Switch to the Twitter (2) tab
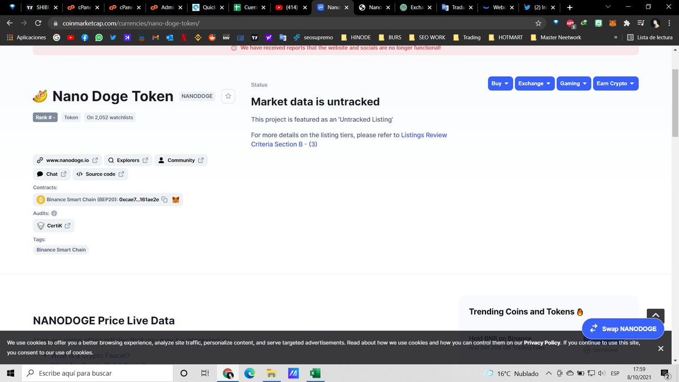Viewport: 679px width, 382px height. tap(539, 8)
